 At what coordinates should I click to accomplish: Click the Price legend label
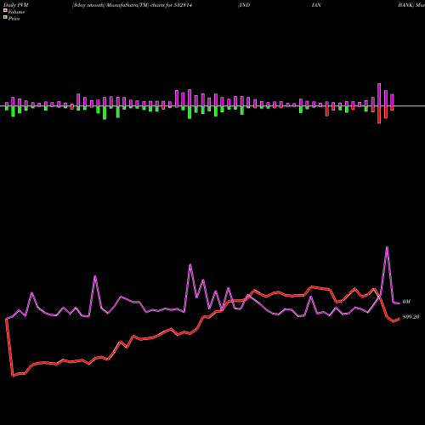pos(14,19)
